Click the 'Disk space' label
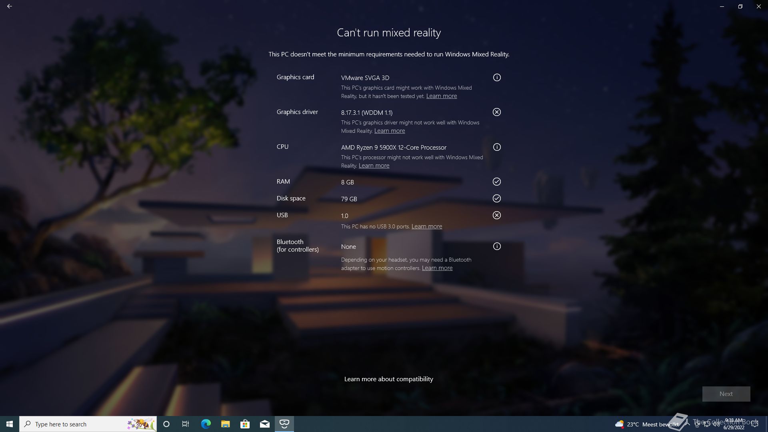768x432 pixels. [x=291, y=198]
